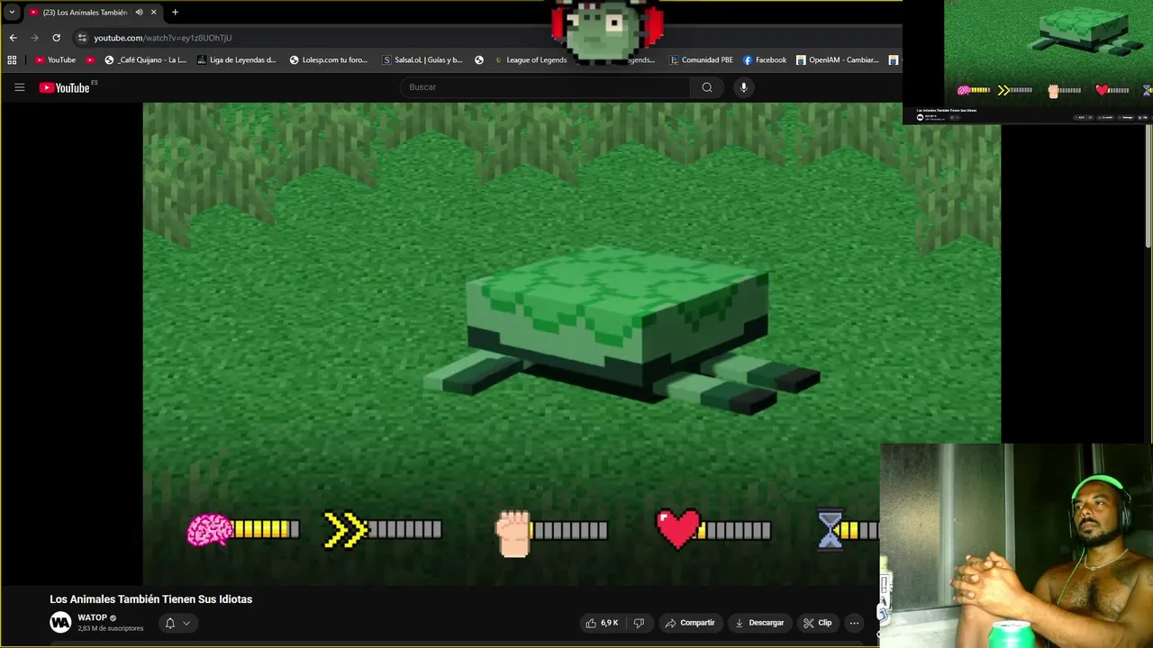The width and height of the screenshot is (1153, 648).
Task: Click the browser forward arrow
Action: (34, 38)
